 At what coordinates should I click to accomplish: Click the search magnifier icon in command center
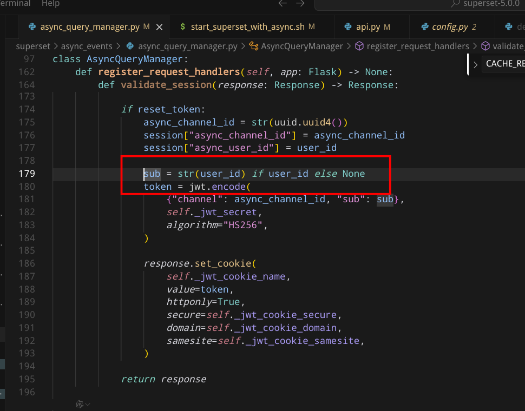pyautogui.click(x=455, y=3)
